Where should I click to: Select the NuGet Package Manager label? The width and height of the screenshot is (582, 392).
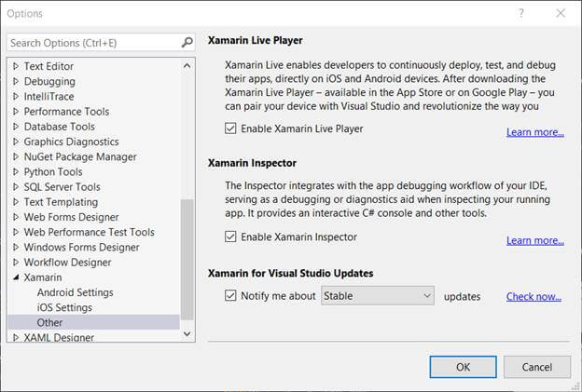click(80, 156)
